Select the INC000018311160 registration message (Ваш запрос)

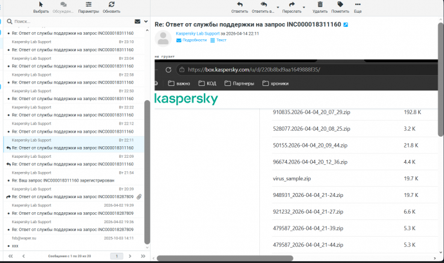(x=71, y=180)
